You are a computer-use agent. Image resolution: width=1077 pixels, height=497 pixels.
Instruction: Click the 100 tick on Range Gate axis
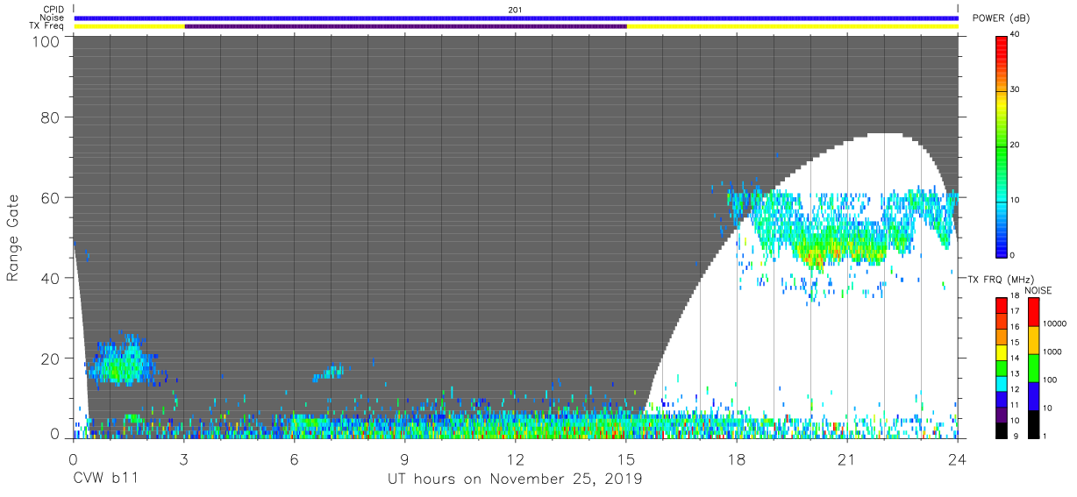[46, 40]
